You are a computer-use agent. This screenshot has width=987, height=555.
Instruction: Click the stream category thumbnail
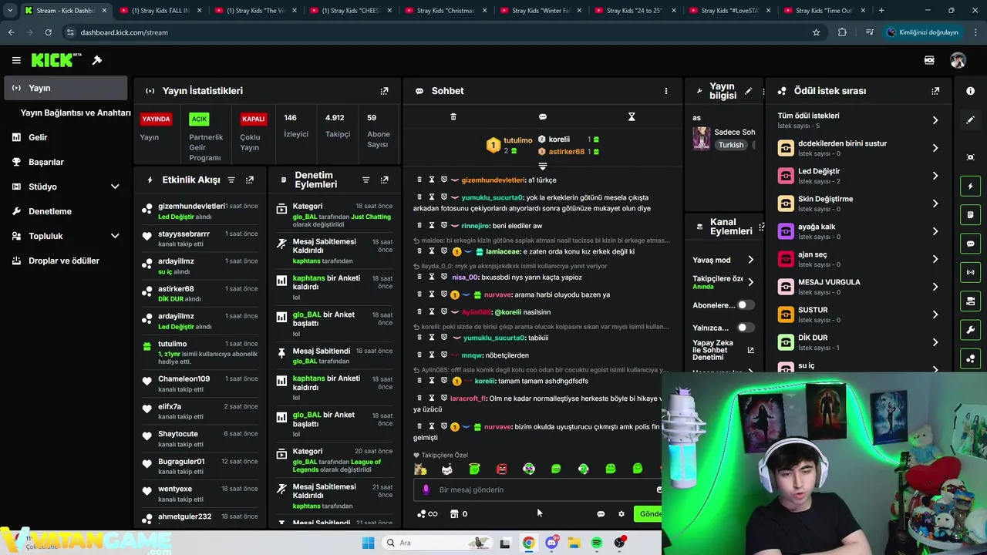[701, 138]
